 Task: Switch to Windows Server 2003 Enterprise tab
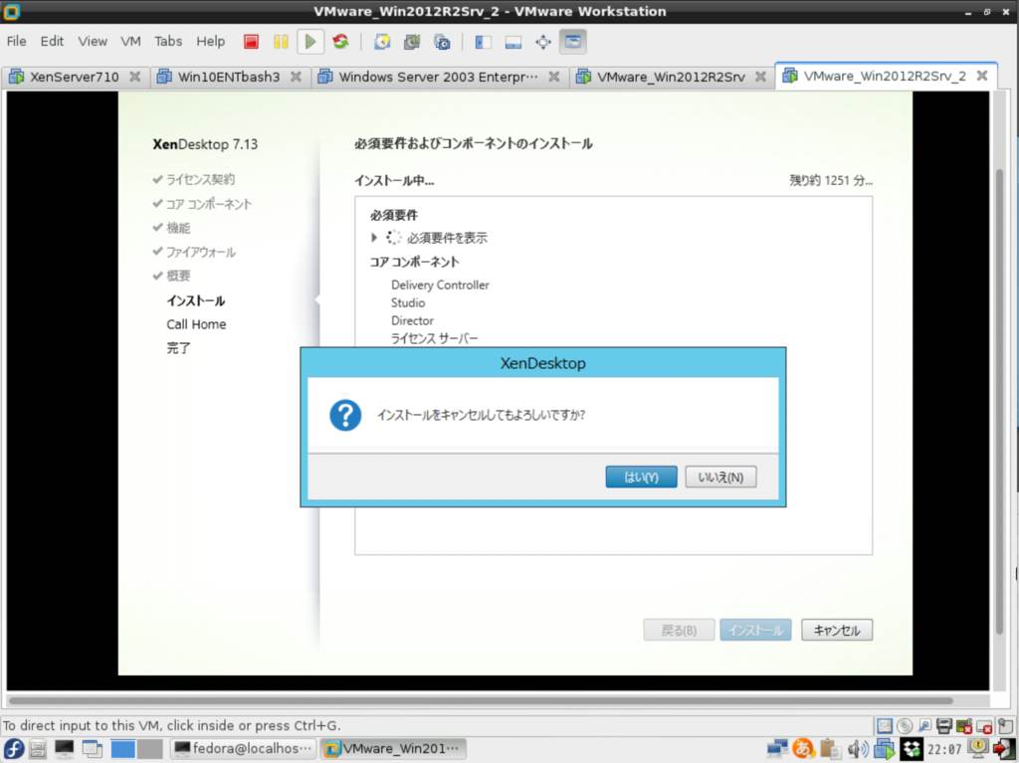pyautogui.click(x=438, y=77)
